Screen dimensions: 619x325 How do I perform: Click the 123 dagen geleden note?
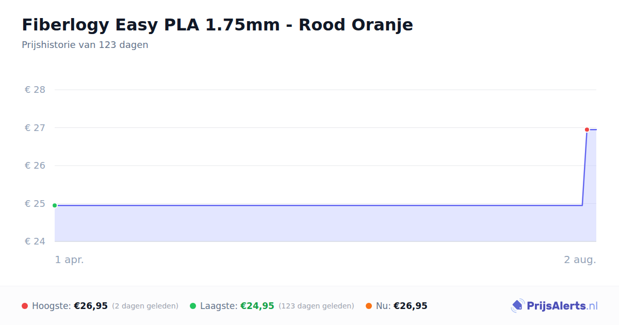click(316, 306)
